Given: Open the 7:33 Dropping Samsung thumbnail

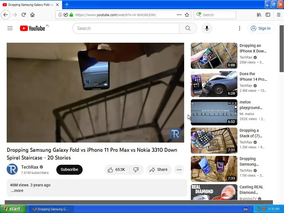Looking at the screenshot, I should click(214, 169).
